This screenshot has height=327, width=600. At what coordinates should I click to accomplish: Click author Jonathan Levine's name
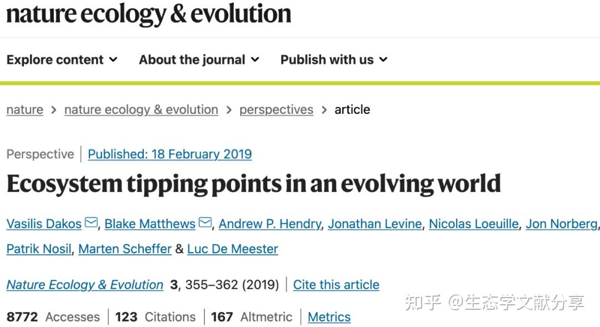[374, 224]
